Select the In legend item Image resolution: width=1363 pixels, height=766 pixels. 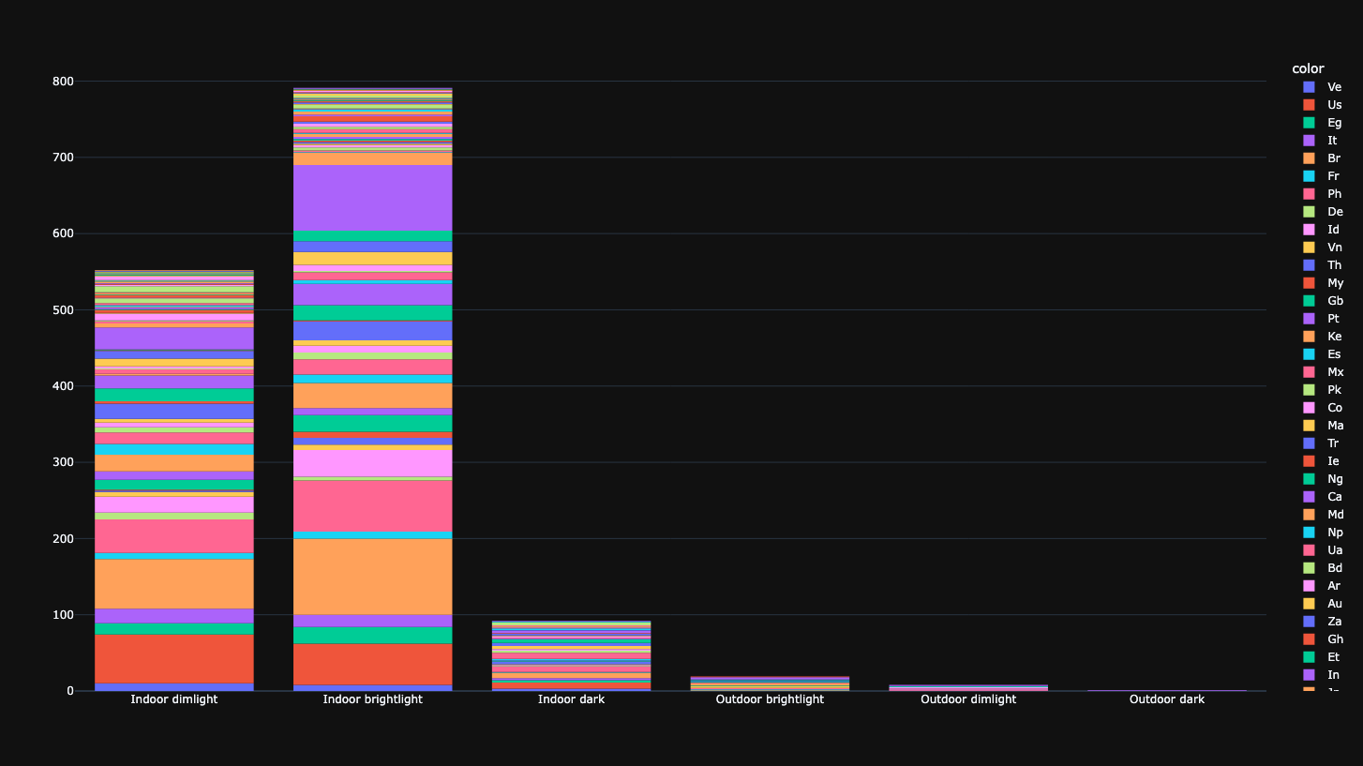(x=1323, y=675)
